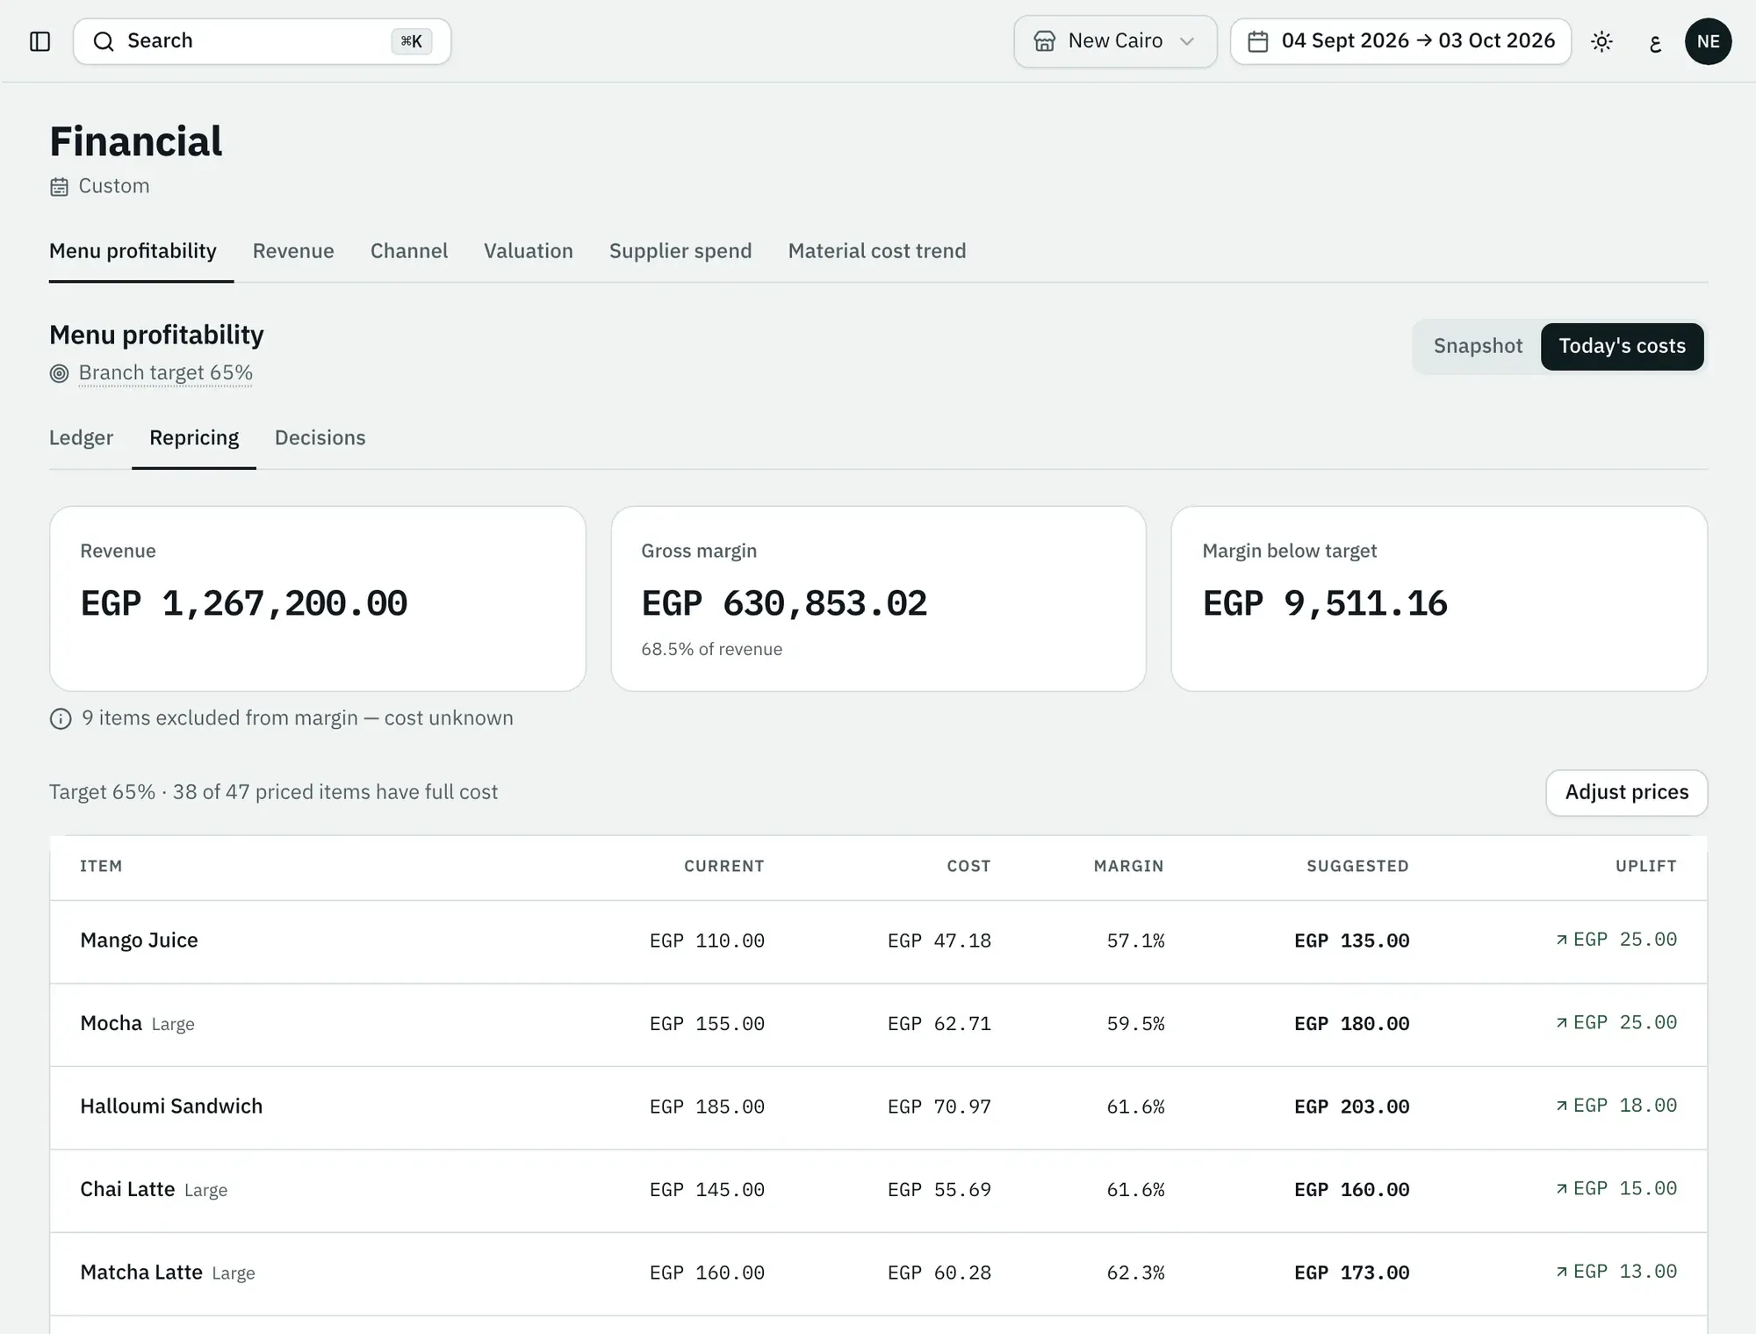1756x1334 pixels.
Task: Click the UPLIFT column header
Action: click(1646, 867)
